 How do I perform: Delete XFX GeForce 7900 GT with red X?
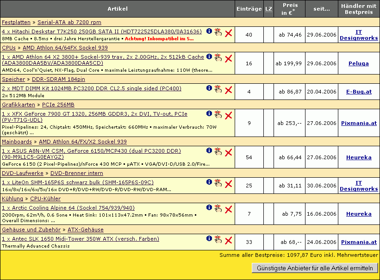(x=228, y=116)
